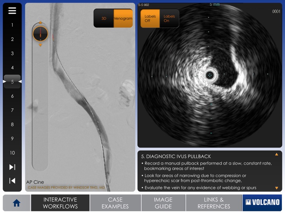Screen dimensions: 285x214
Task: Skip to the previous step icon
Action: [12, 181]
